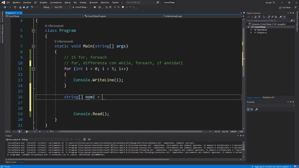Image resolution: width=299 pixels, height=168 pixels.
Task: Close the Output panel
Action: [x=243, y=136]
